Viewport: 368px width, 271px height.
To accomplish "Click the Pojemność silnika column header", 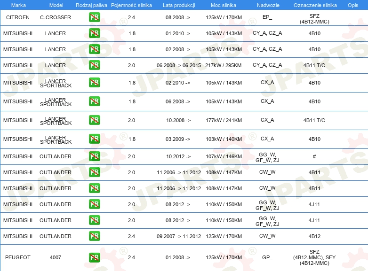I will (x=131, y=5).
